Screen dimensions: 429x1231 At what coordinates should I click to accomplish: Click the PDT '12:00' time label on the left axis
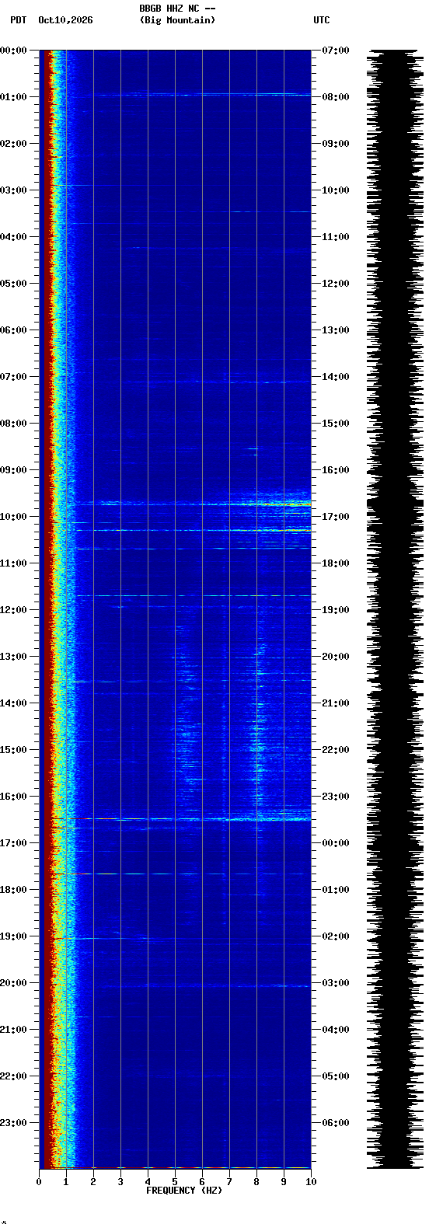14,610
